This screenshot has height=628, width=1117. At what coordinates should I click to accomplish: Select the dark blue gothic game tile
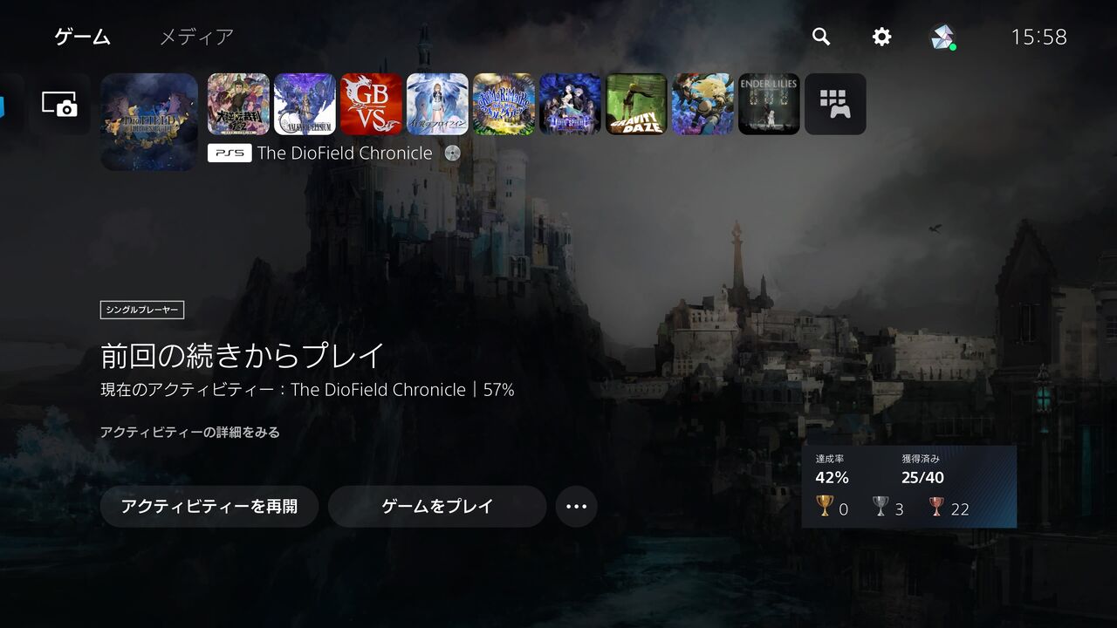[570, 104]
